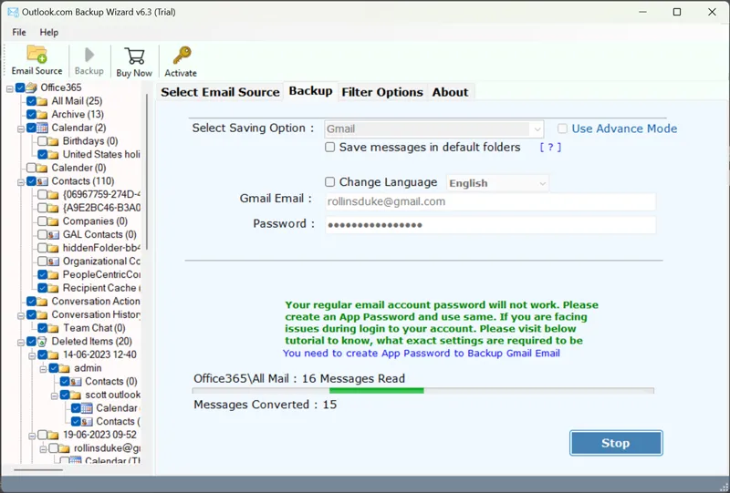Collapse the Calendar (2) tree node

click(20, 128)
